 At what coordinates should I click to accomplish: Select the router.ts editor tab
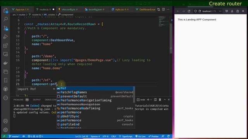[x=45, y=9]
